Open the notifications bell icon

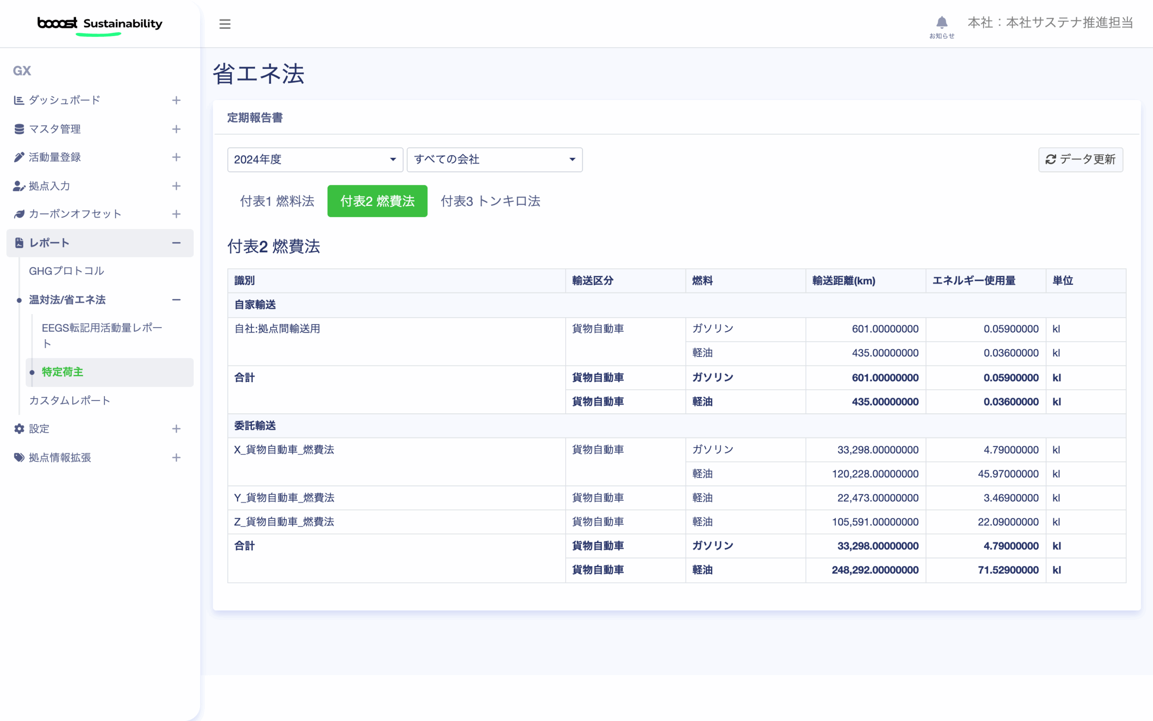(941, 23)
